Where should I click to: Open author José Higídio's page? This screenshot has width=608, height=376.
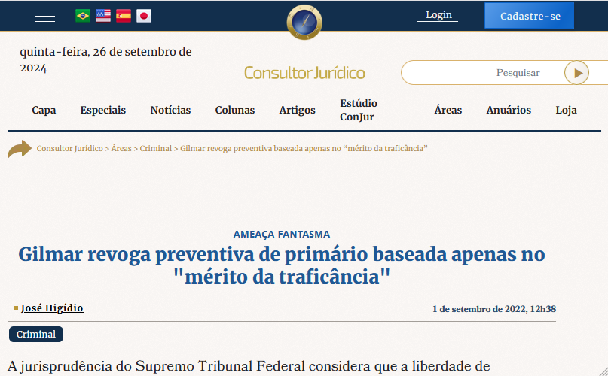click(52, 308)
